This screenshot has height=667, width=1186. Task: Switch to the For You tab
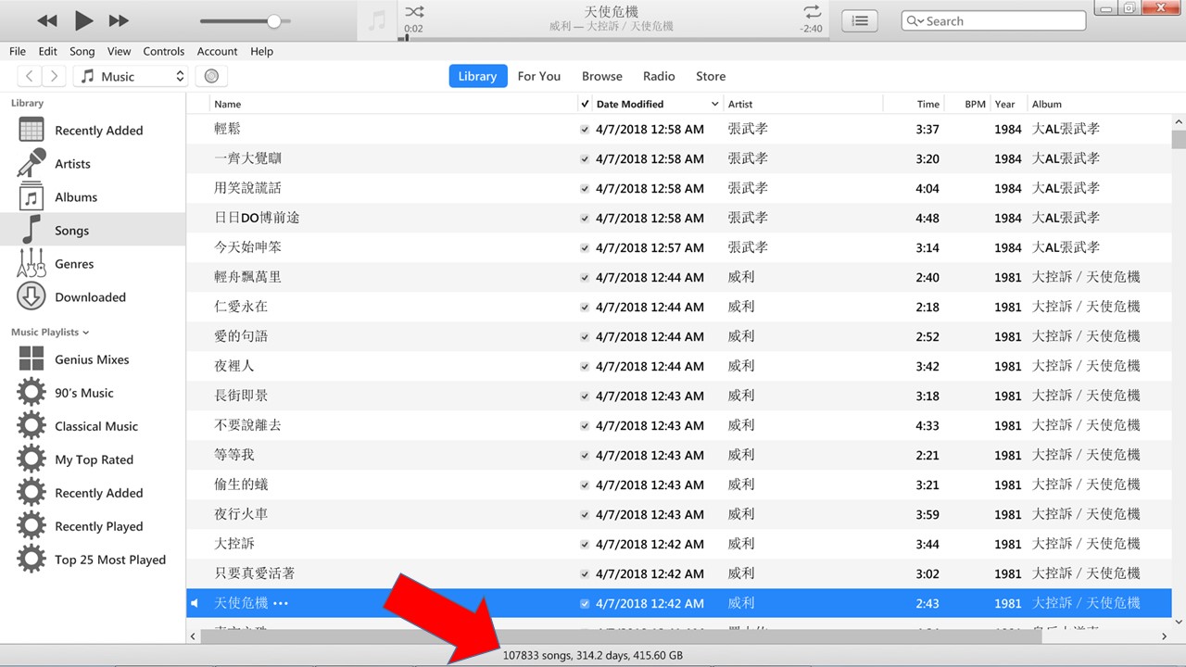[x=539, y=76]
